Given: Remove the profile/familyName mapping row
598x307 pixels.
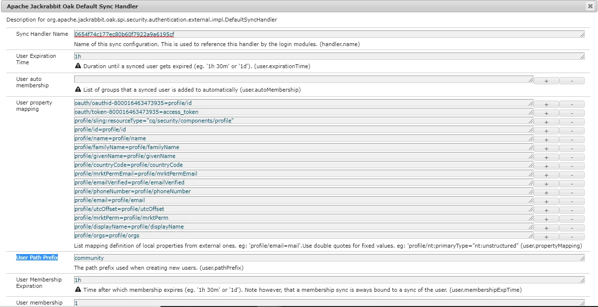Looking at the screenshot, I should [572, 149].
